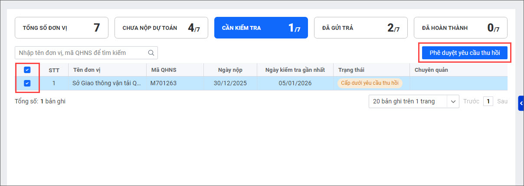
Task: Show the Đã gửi trả tab
Action: [361, 28]
